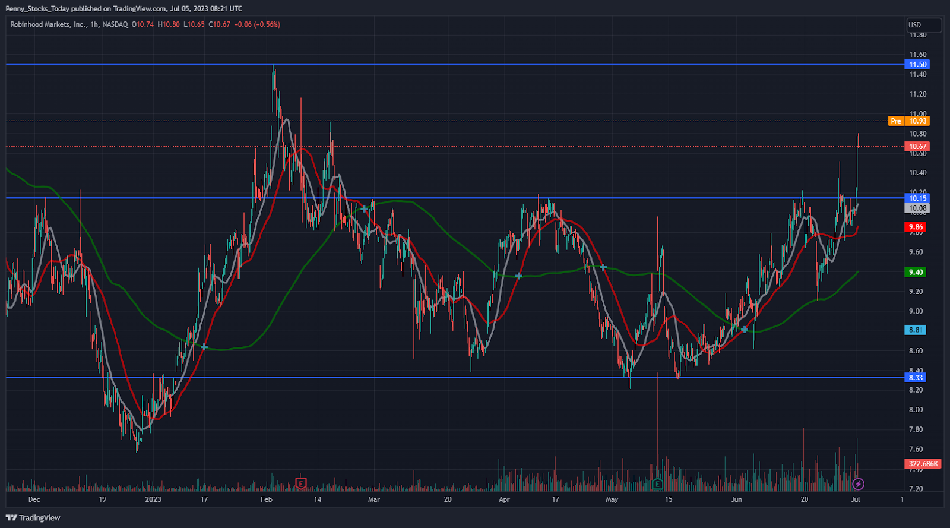Click the H10.80 high value in legend
950x528 pixels.
click(169, 24)
